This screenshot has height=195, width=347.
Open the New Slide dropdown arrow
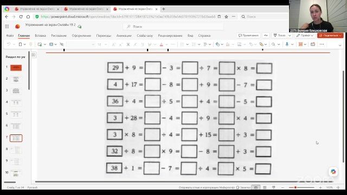(45, 44)
